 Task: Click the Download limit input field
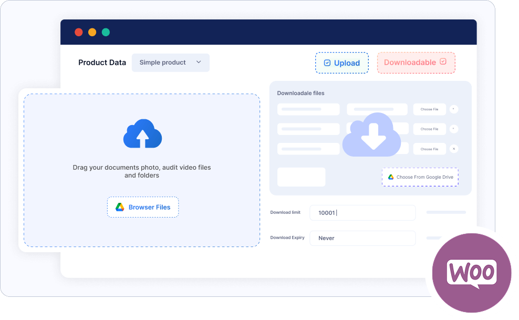(x=362, y=213)
